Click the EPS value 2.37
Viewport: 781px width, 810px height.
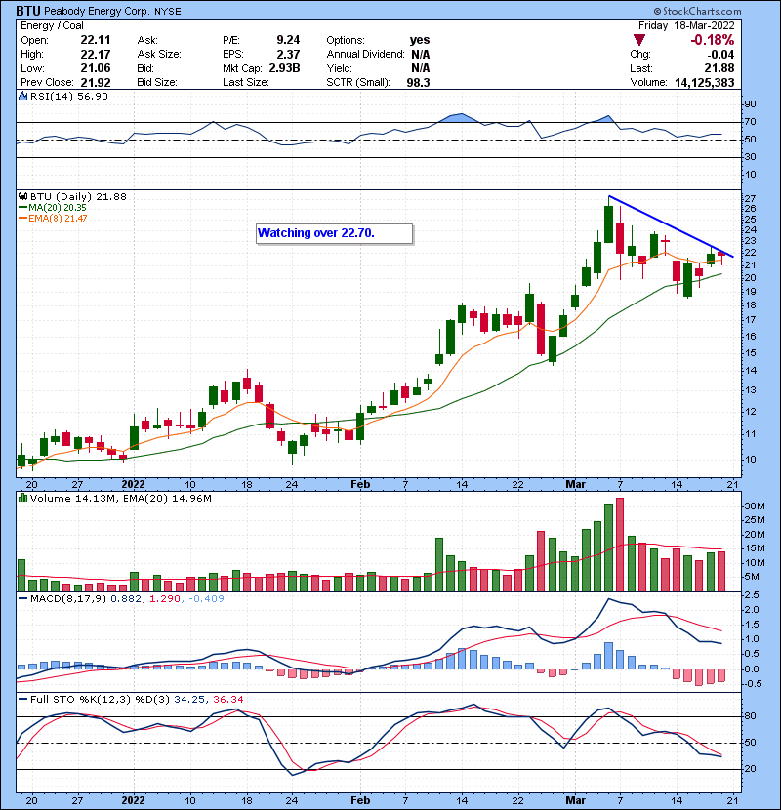(288, 54)
